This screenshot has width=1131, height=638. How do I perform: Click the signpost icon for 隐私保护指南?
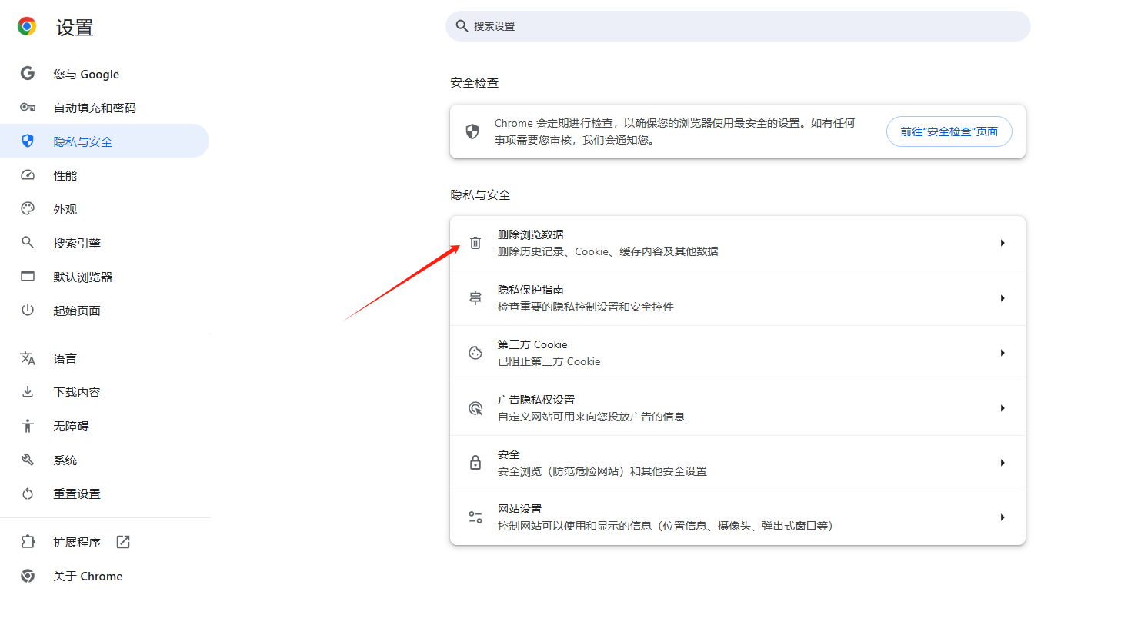[475, 298]
